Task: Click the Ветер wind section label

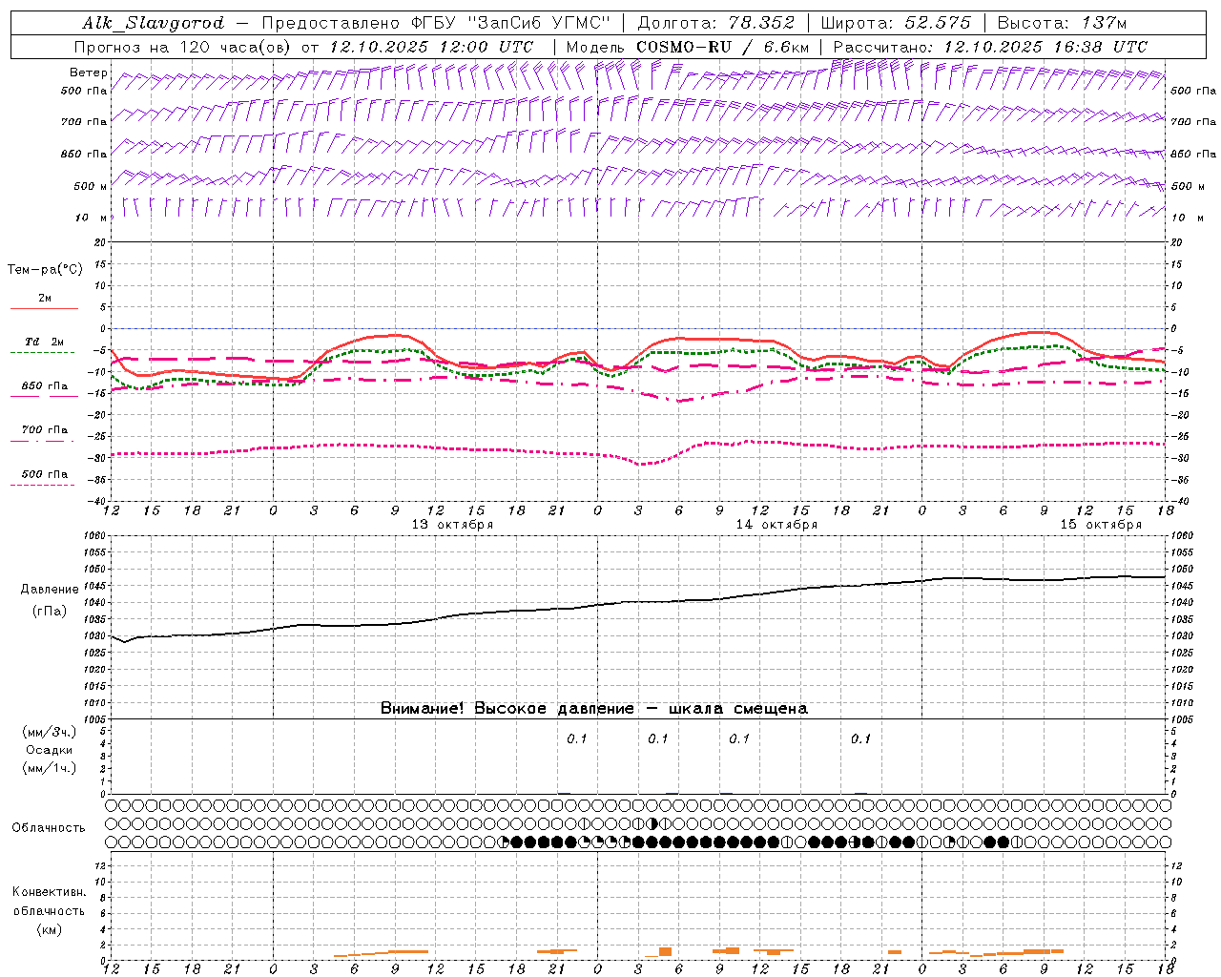Action: [x=88, y=73]
